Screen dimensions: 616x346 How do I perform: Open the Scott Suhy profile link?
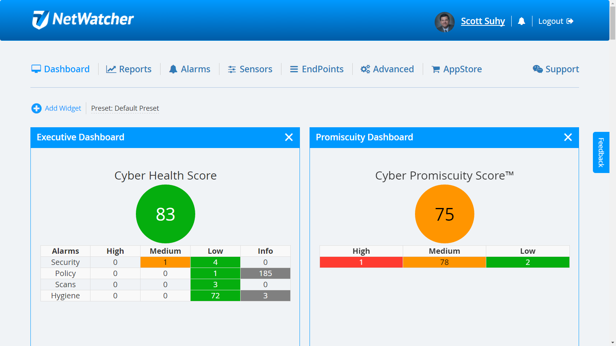[x=483, y=21]
